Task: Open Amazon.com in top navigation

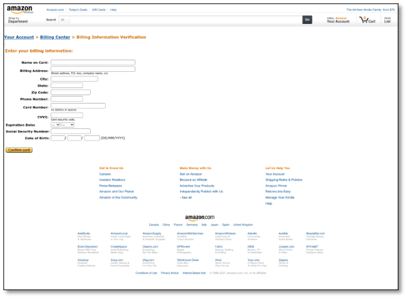Action: coord(55,10)
